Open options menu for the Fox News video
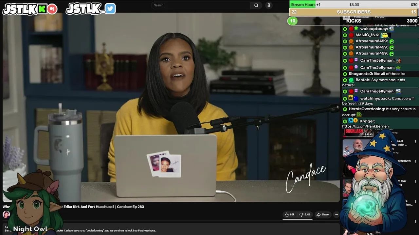This screenshot has width=419, height=235. (415, 142)
